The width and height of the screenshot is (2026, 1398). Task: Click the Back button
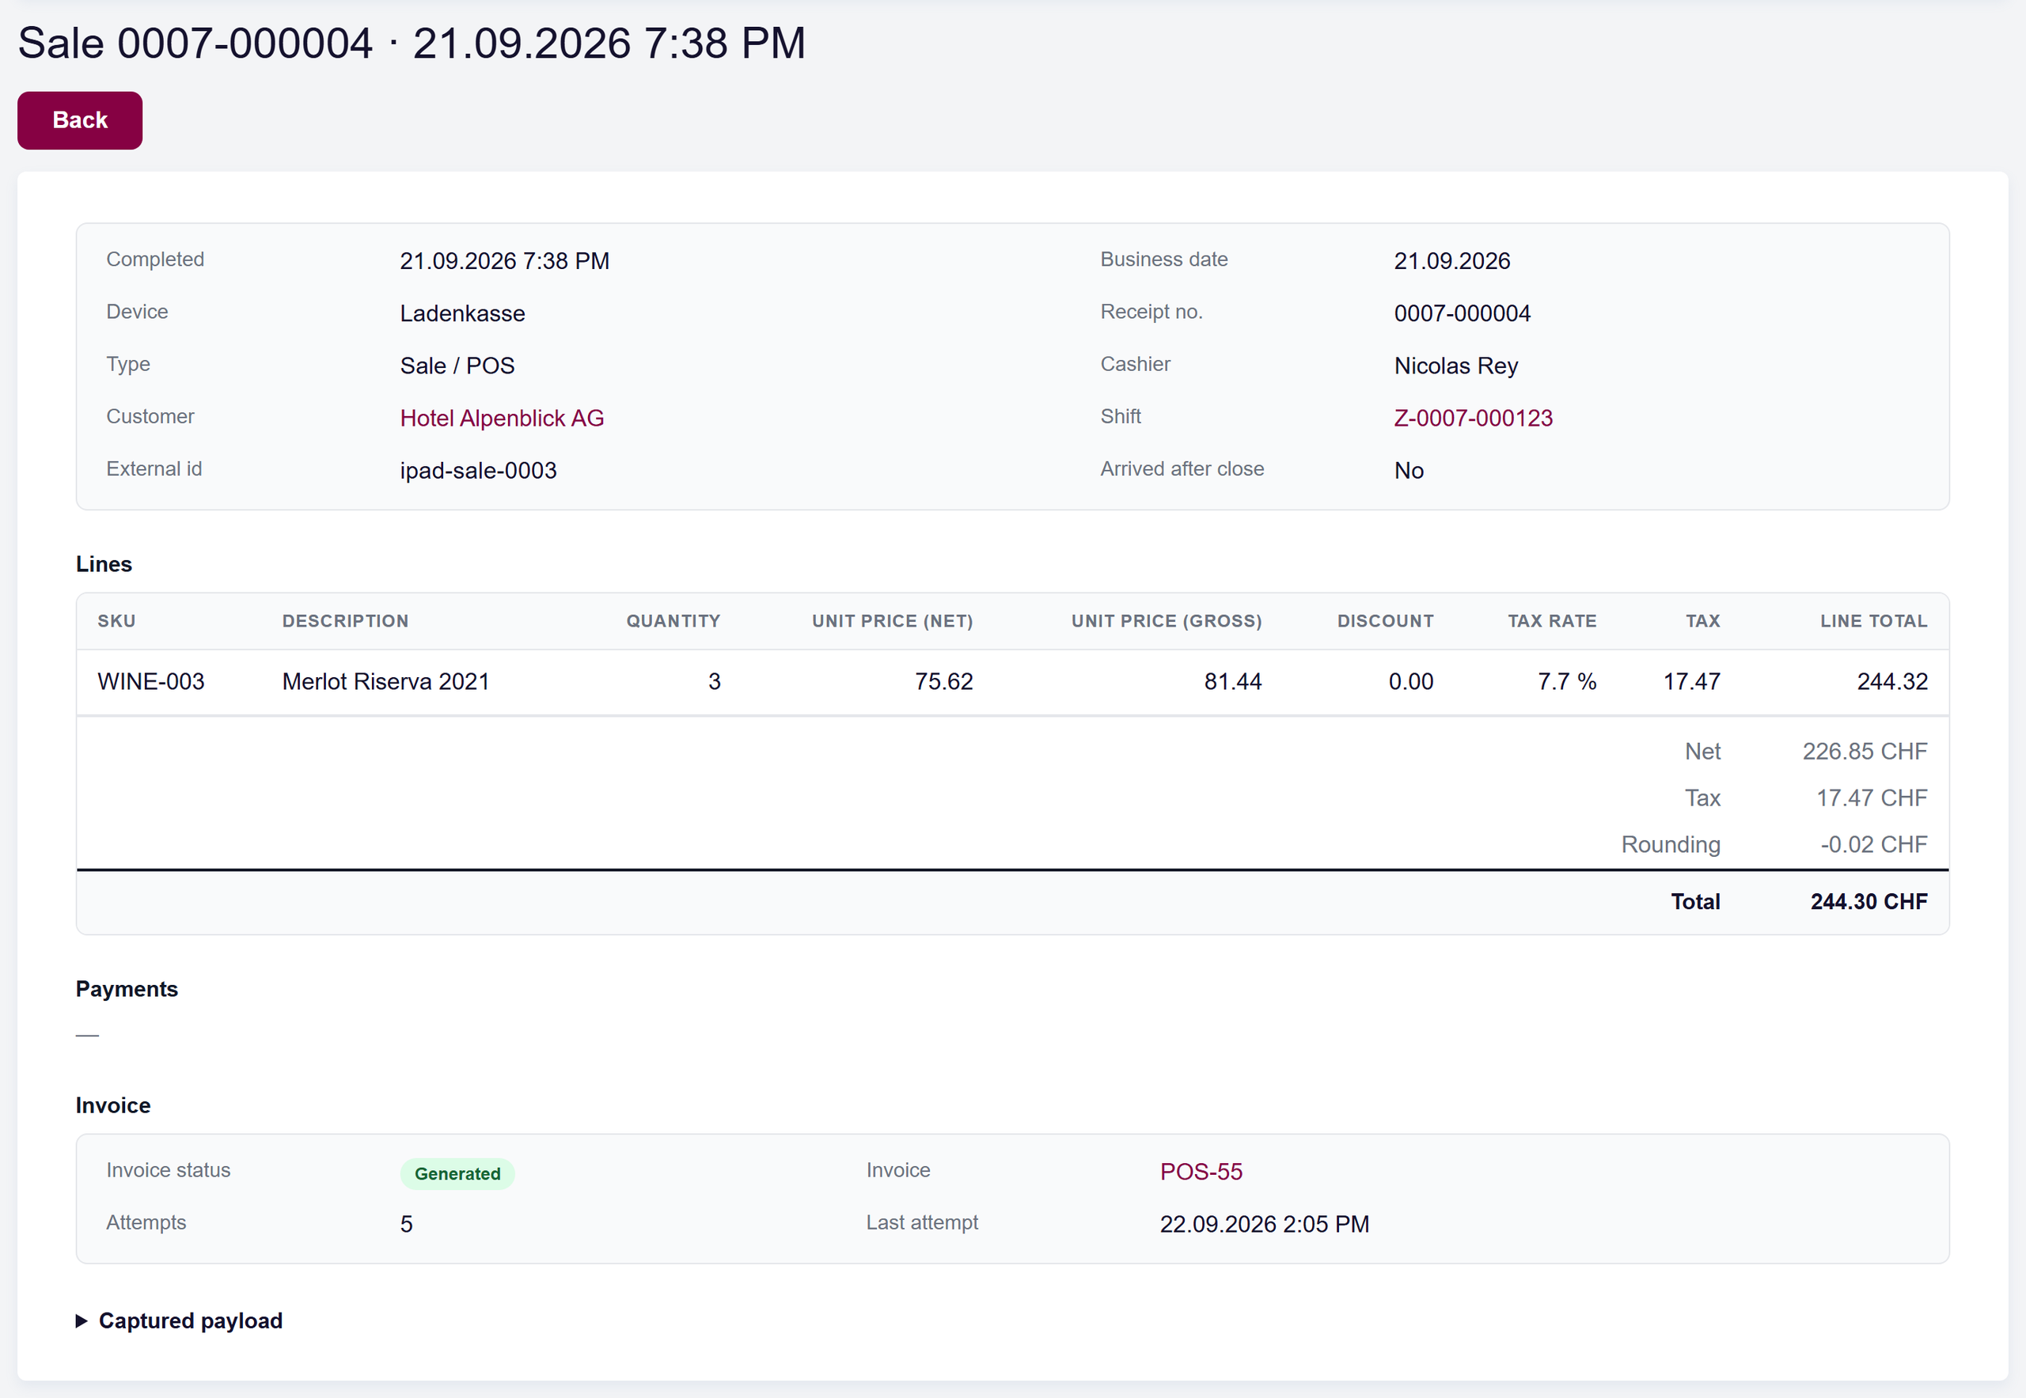[x=80, y=120]
